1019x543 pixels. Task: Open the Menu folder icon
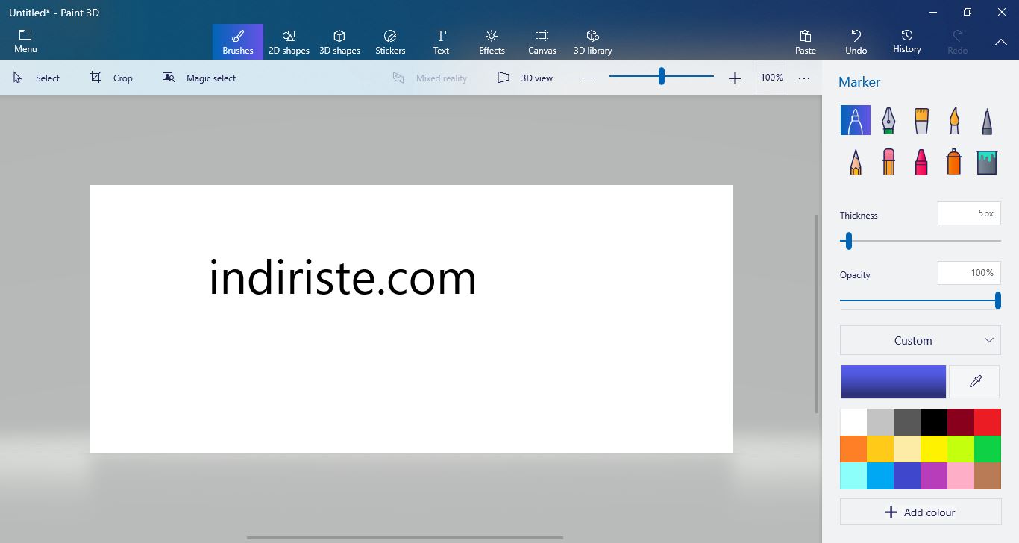(x=25, y=35)
